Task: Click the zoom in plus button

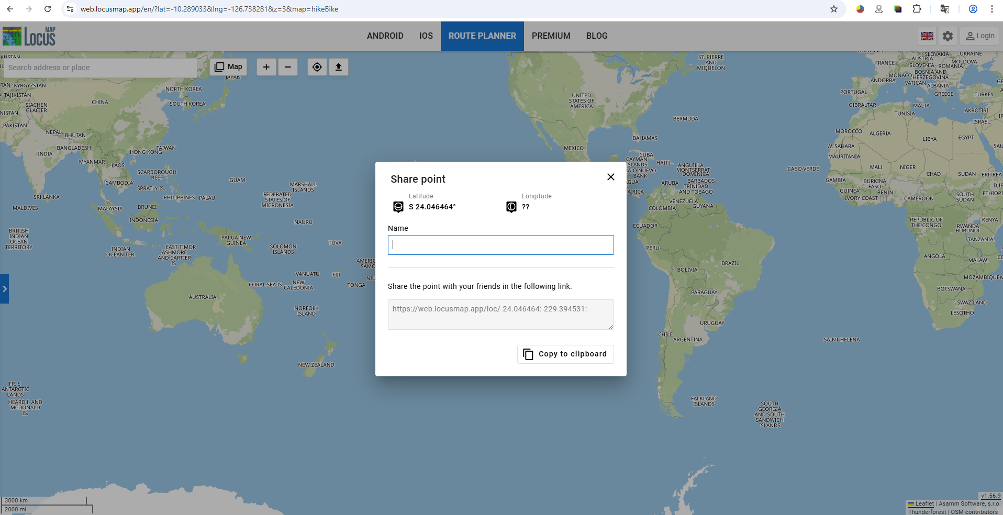Action: point(266,67)
